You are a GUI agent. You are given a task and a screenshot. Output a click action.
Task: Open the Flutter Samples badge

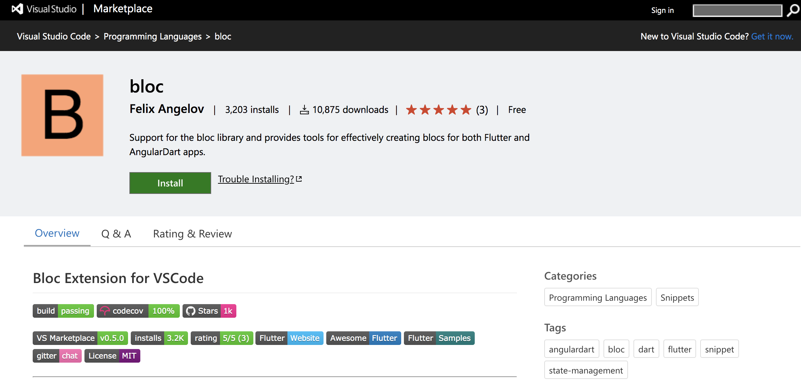click(x=439, y=338)
